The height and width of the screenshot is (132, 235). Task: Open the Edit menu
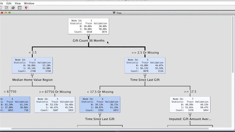point(9,3)
